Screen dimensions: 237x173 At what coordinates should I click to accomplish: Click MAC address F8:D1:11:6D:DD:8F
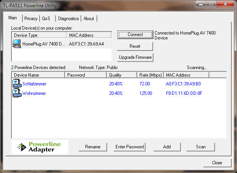tap(184, 93)
